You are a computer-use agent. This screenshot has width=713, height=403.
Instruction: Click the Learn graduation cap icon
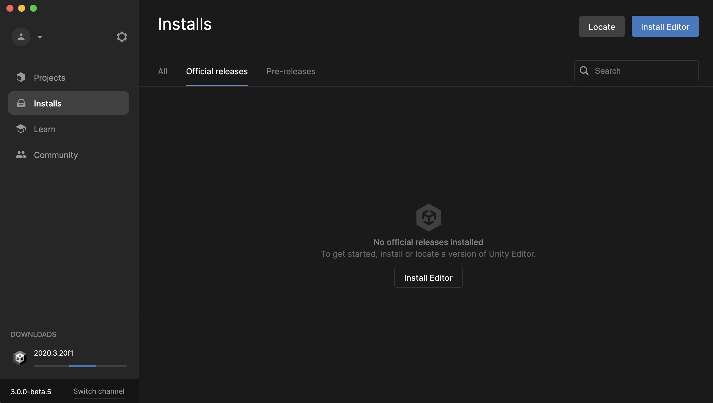[21, 129]
